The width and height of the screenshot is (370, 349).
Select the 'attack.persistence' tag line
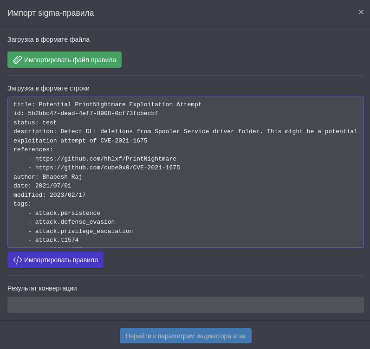[67, 213]
